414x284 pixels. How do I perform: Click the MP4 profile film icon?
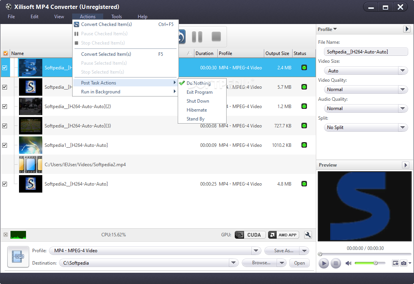[18, 256]
